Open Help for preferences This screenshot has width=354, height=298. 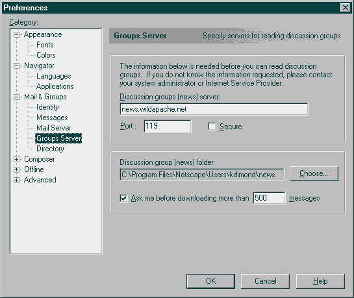point(320,281)
